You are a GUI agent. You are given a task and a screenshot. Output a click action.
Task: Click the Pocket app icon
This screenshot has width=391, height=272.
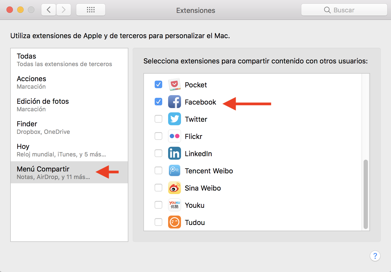point(175,85)
